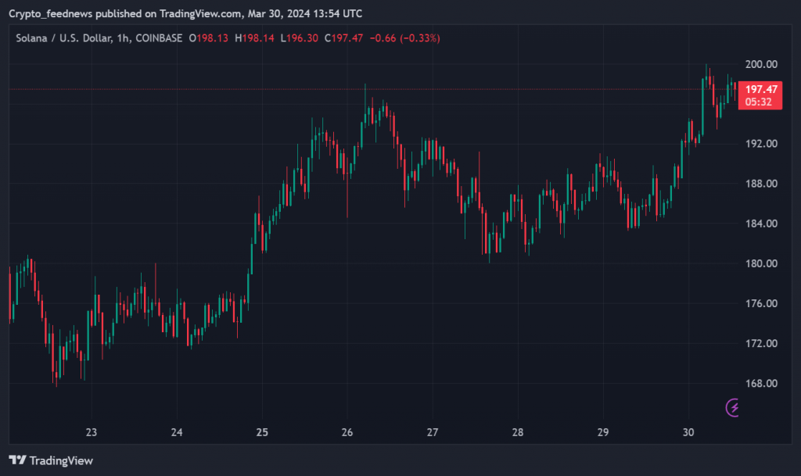Click the −0.66 (−0.33%) change value
Screen dimensions: 801x476
pyautogui.click(x=404, y=38)
